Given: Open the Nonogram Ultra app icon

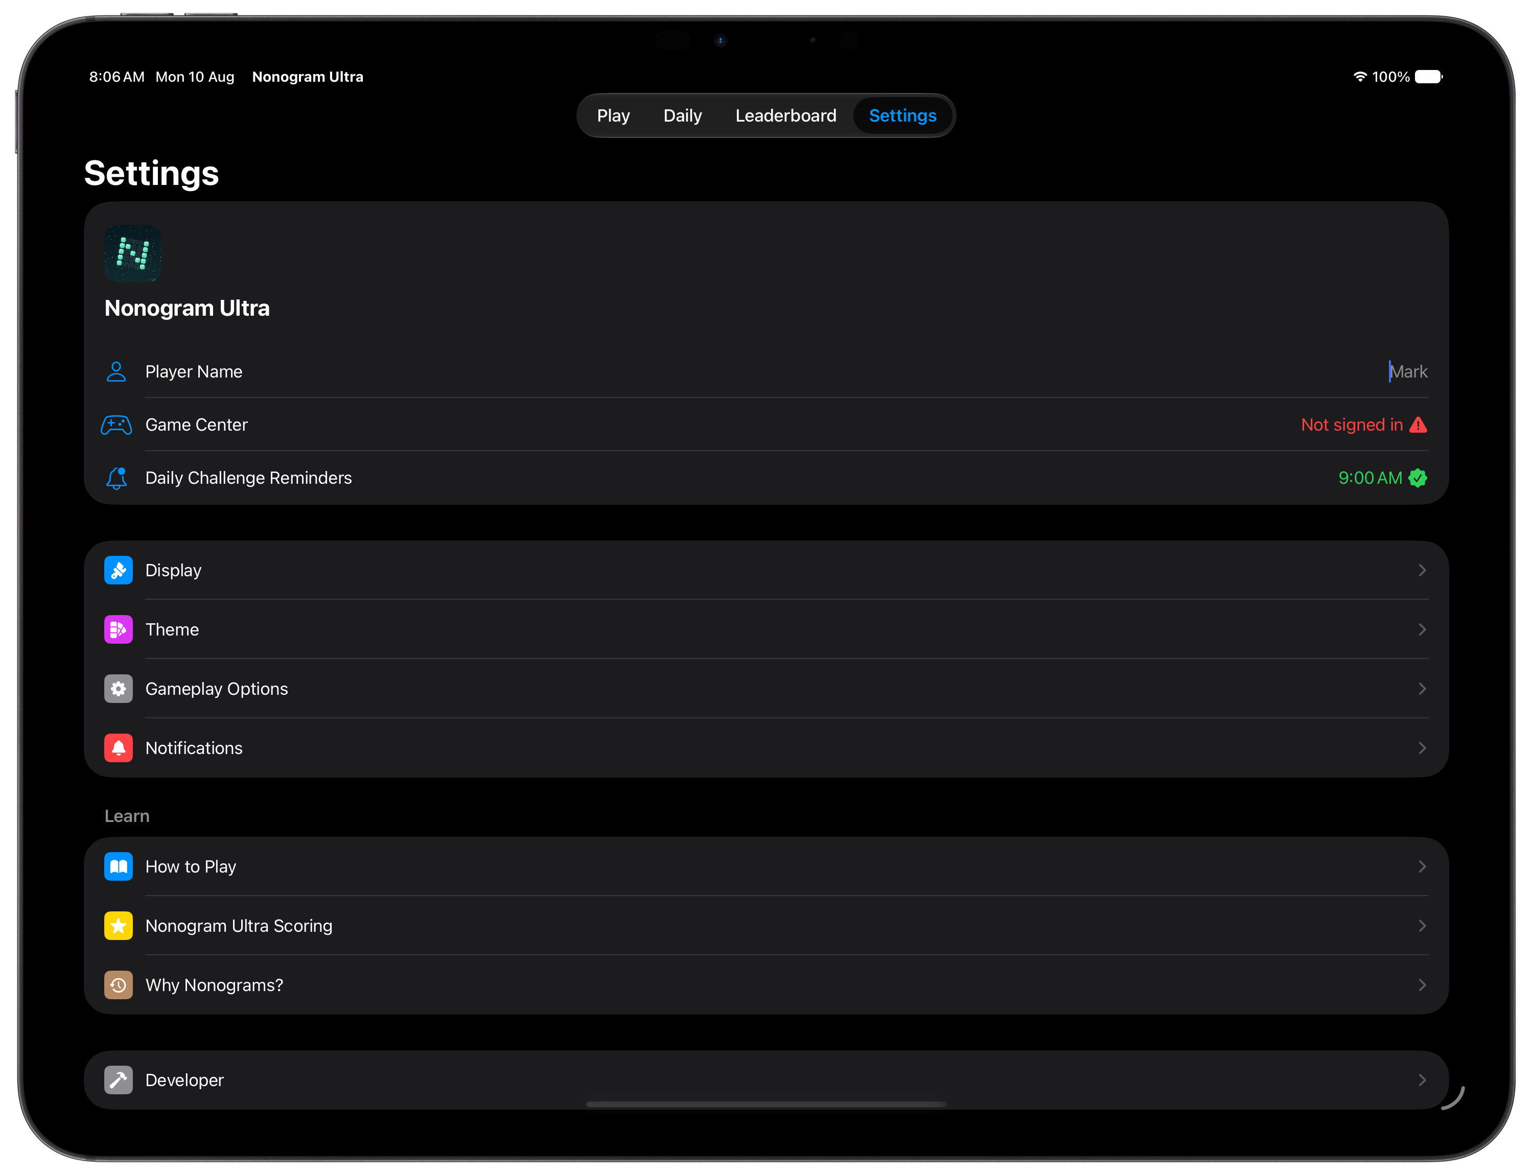Looking at the screenshot, I should point(133,253).
